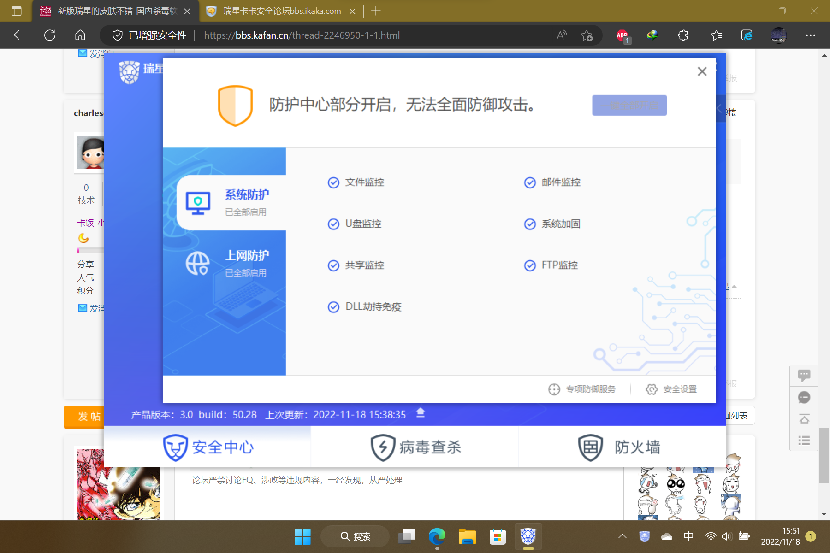Click the forum back-to-top arrow icon
This screenshot has width=830, height=553.
(804, 419)
